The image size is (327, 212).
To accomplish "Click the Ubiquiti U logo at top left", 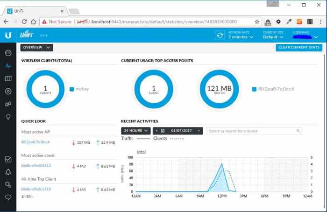I will pyautogui.click(x=8, y=35).
